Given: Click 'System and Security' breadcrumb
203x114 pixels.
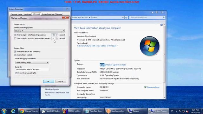Looking at the screenshot, I should [80, 17].
